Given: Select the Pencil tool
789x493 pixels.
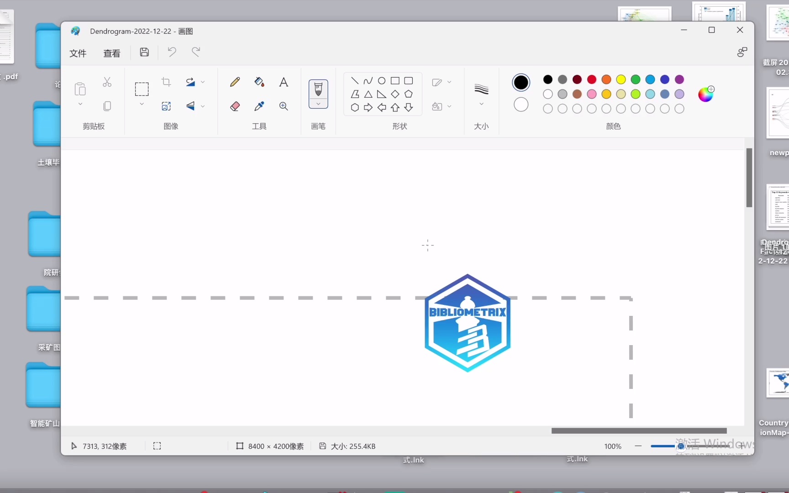Looking at the screenshot, I should (x=235, y=82).
